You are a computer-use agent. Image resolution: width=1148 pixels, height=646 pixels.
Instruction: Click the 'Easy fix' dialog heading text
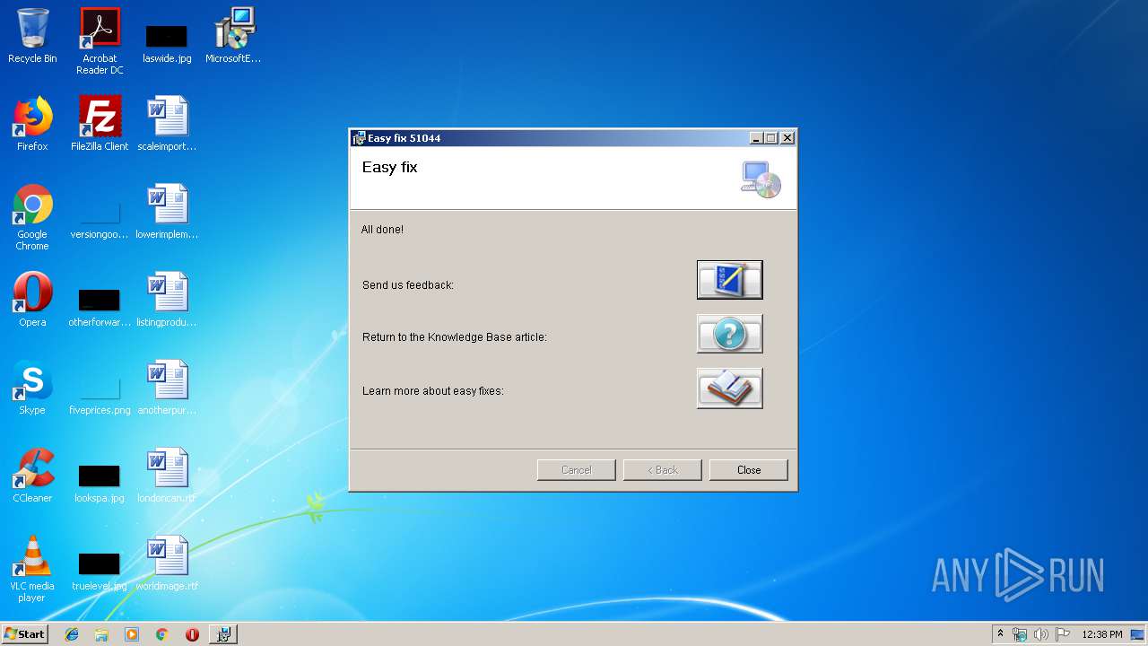pos(389,168)
